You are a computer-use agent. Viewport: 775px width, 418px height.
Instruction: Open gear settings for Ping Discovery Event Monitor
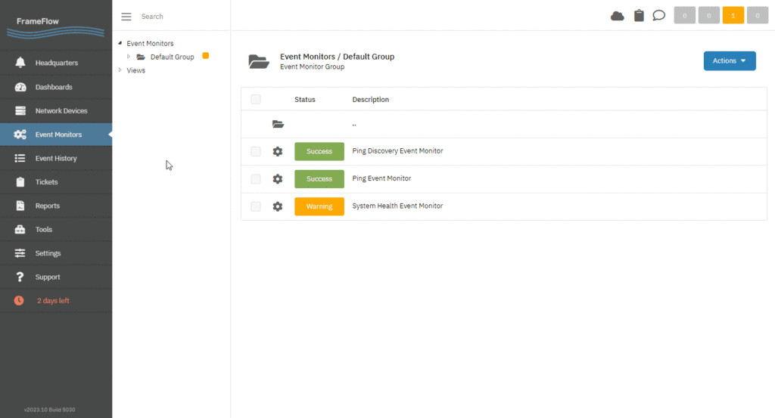click(x=278, y=151)
